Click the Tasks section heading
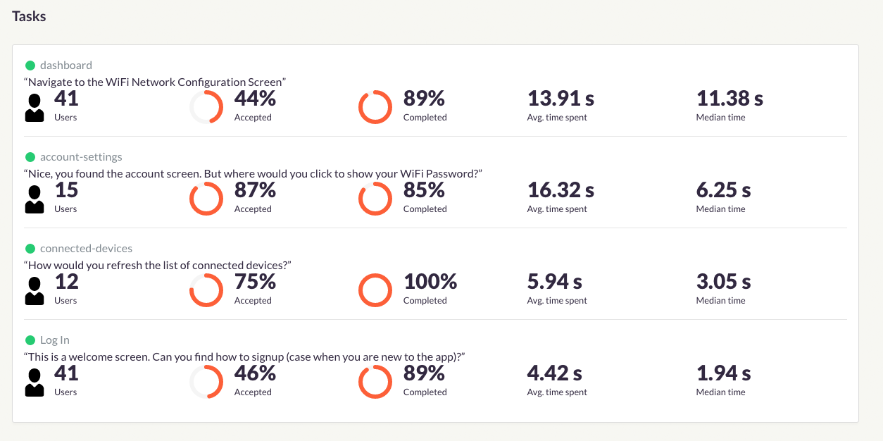Image resolution: width=883 pixels, height=441 pixels. coord(29,15)
